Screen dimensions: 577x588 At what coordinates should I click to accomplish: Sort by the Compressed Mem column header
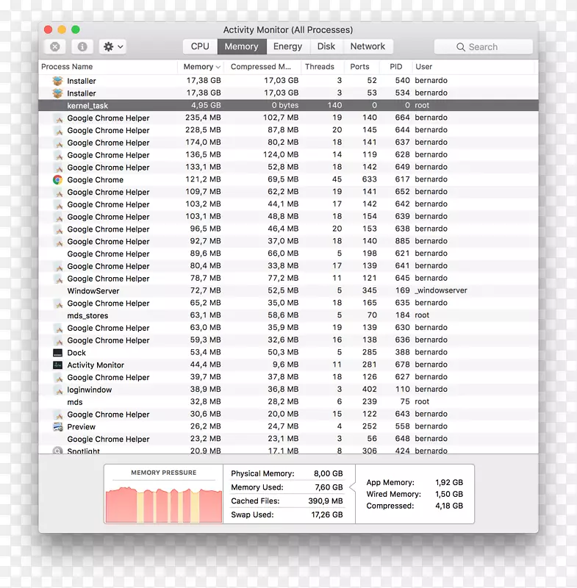tap(263, 67)
